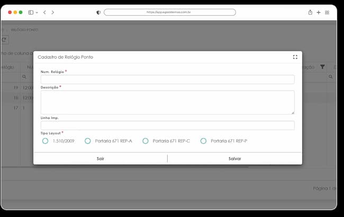Viewport: 344px width, 217px height.
Task: Click the privacy shield icon
Action: 98,13
